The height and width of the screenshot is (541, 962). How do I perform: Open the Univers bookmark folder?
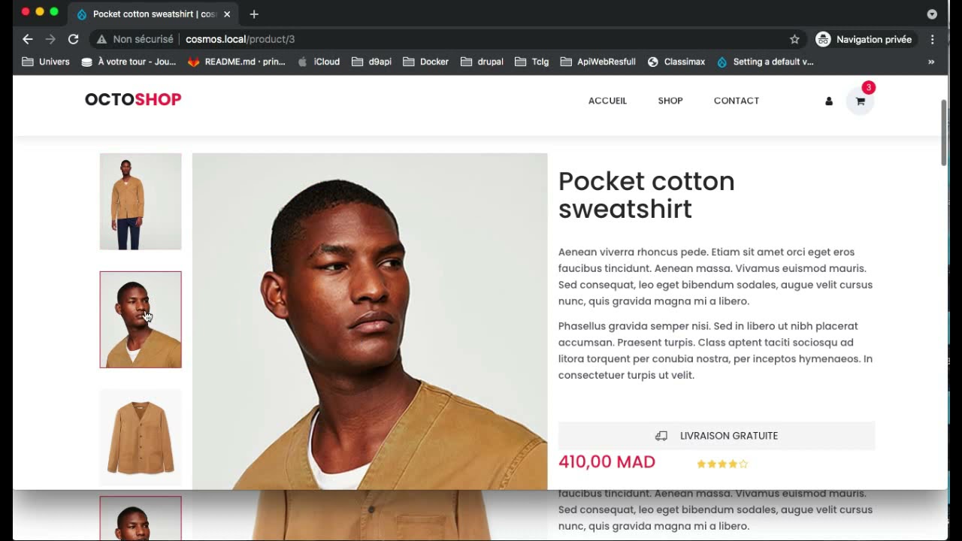pyautogui.click(x=46, y=62)
